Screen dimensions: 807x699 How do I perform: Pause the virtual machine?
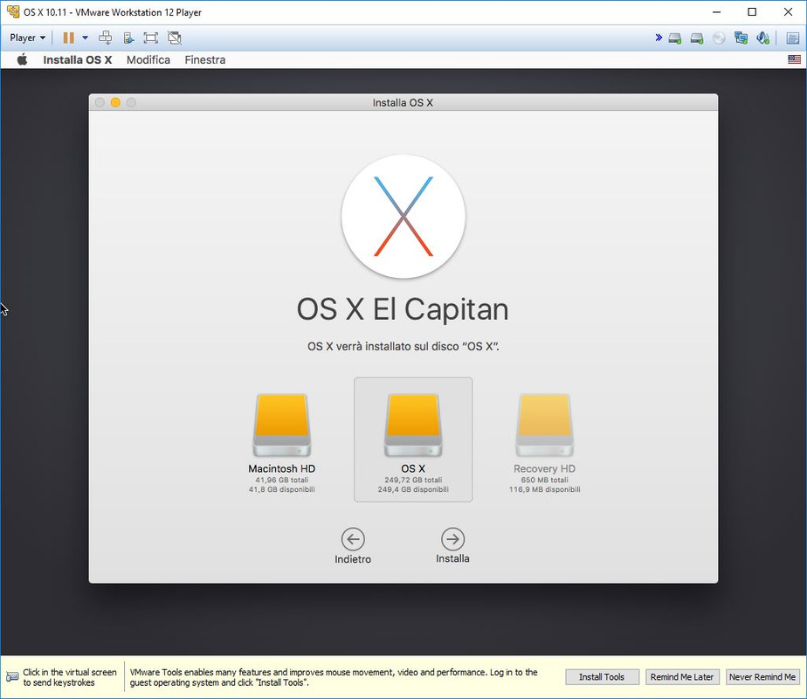(68, 38)
